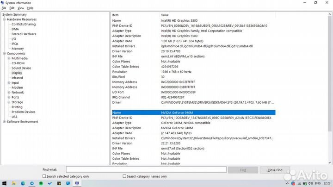Select Modem in the tree
Screen dimensions: 333x187
pyautogui.click(x=17, y=87)
